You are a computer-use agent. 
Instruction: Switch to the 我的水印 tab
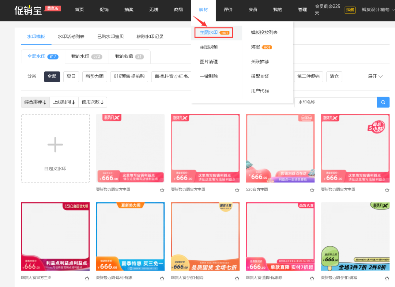87,57
